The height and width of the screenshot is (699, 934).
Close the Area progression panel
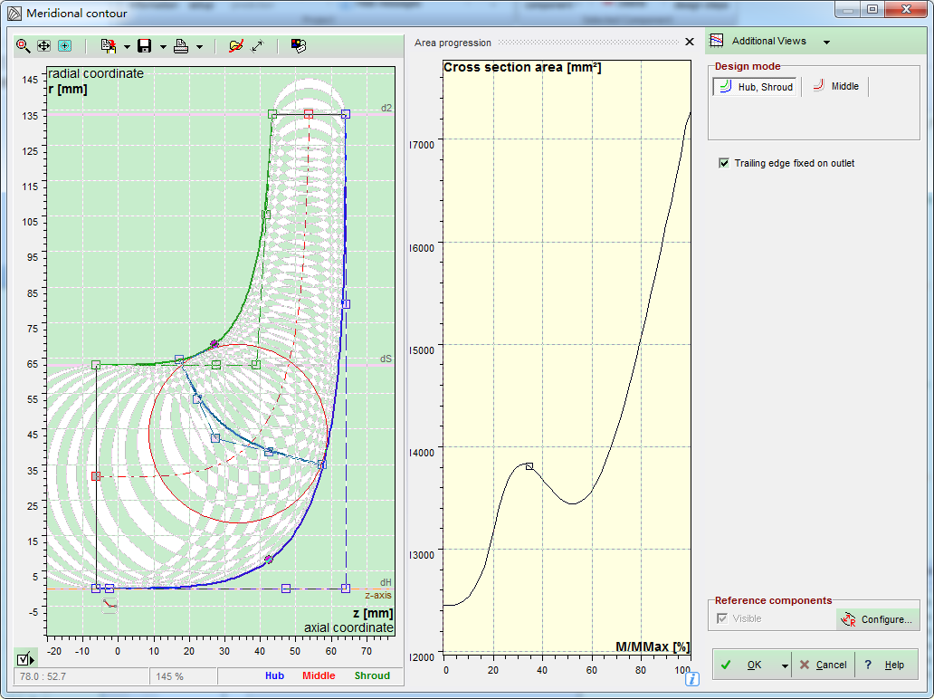coord(689,42)
